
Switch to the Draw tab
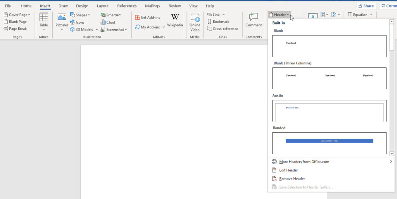coord(63,6)
